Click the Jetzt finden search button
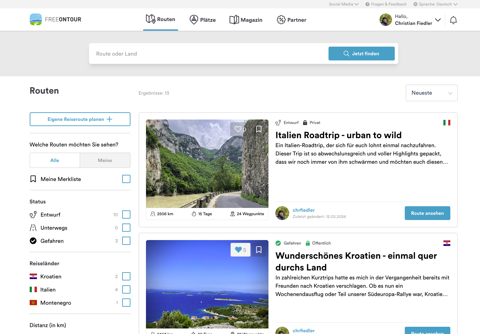This screenshot has width=480, height=334. [362, 54]
